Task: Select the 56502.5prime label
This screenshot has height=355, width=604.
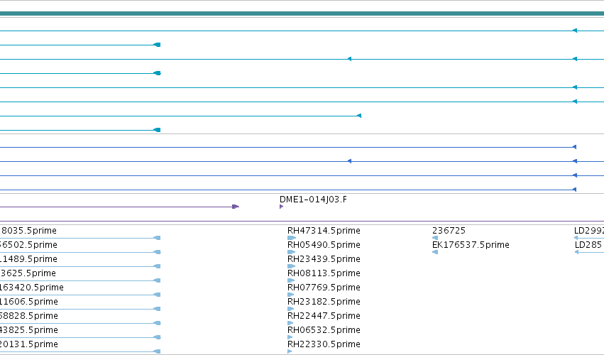Action: (28, 245)
